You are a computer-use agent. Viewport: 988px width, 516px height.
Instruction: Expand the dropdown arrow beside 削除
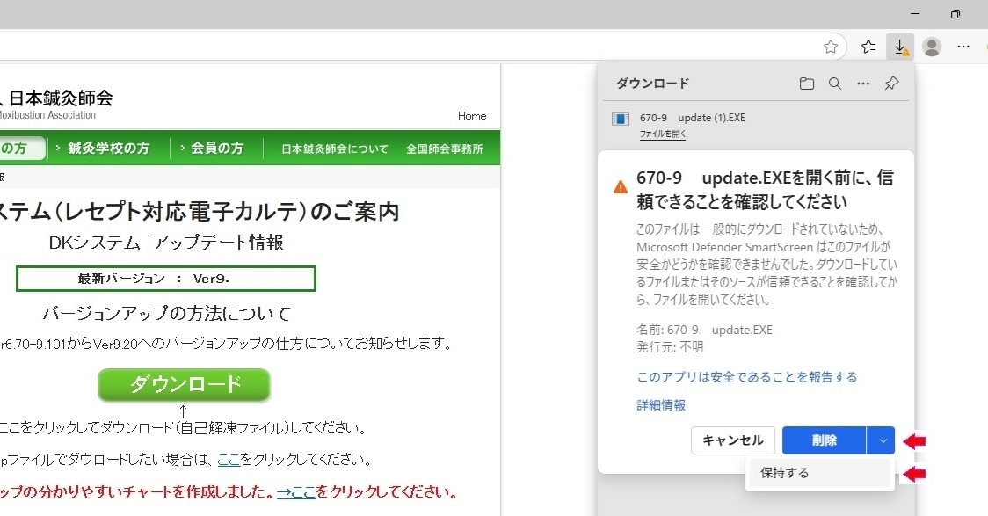pyautogui.click(x=881, y=440)
